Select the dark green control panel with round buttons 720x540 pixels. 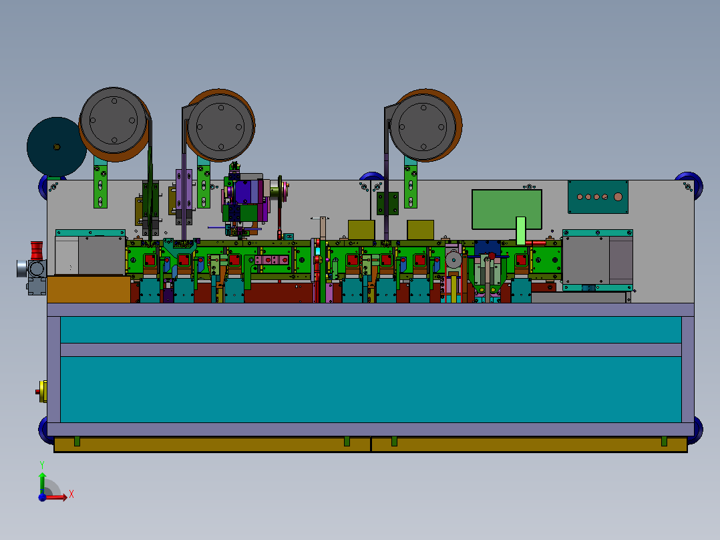[598, 196]
